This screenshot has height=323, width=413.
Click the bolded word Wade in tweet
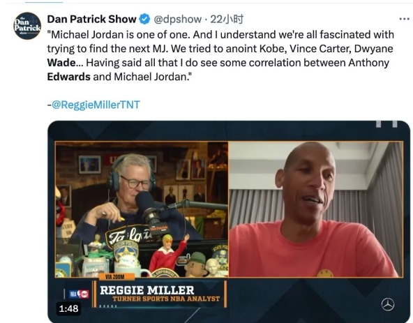[61, 63]
